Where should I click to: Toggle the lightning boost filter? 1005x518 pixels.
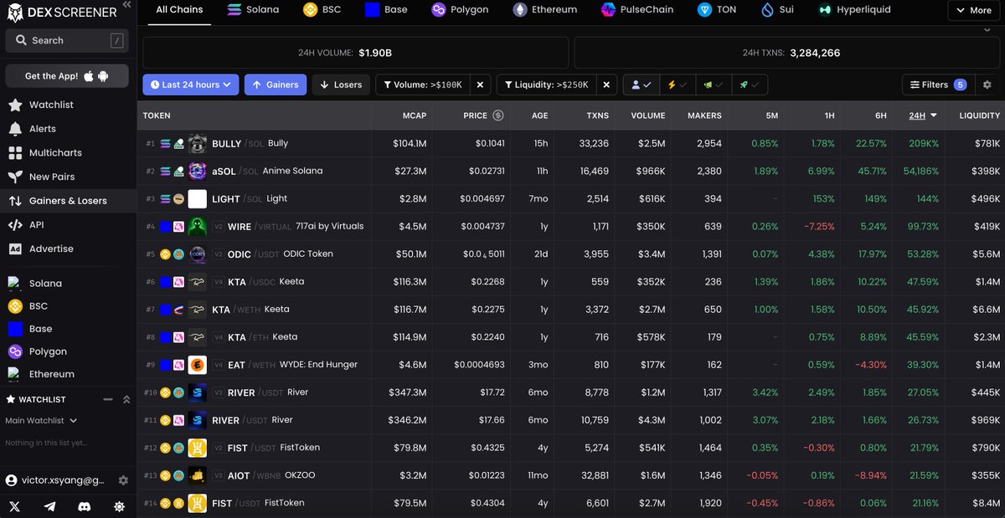[678, 85]
